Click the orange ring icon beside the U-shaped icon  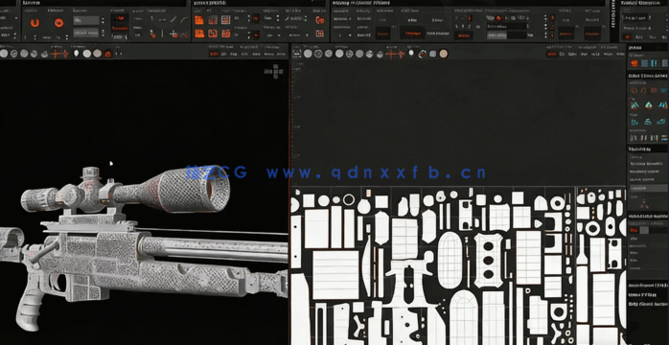(58, 23)
